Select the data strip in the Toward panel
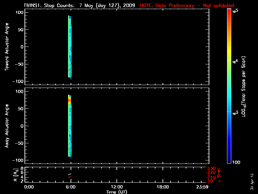258x194 pixels. click(x=70, y=47)
